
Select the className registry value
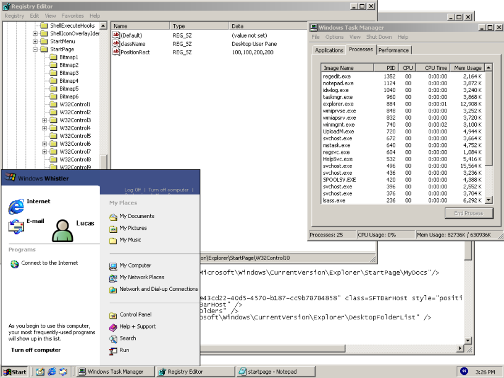pos(129,44)
